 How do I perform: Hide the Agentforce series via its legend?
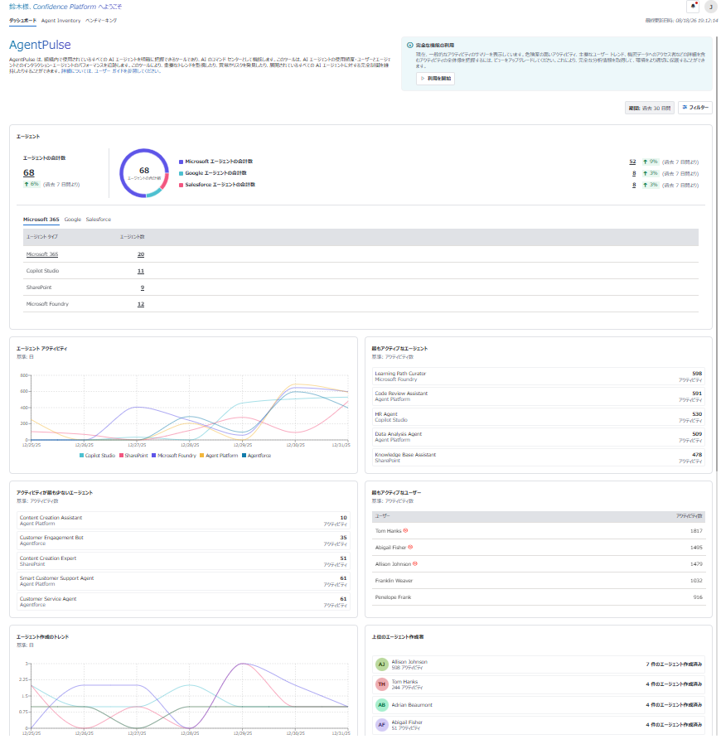click(x=256, y=456)
